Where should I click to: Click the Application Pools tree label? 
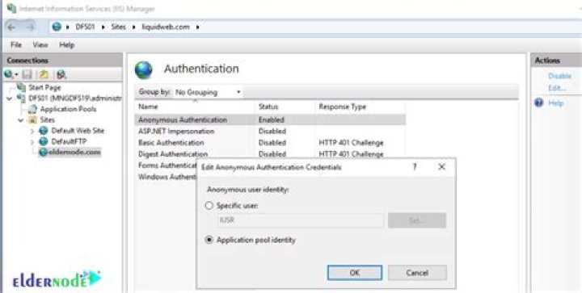[x=68, y=109]
